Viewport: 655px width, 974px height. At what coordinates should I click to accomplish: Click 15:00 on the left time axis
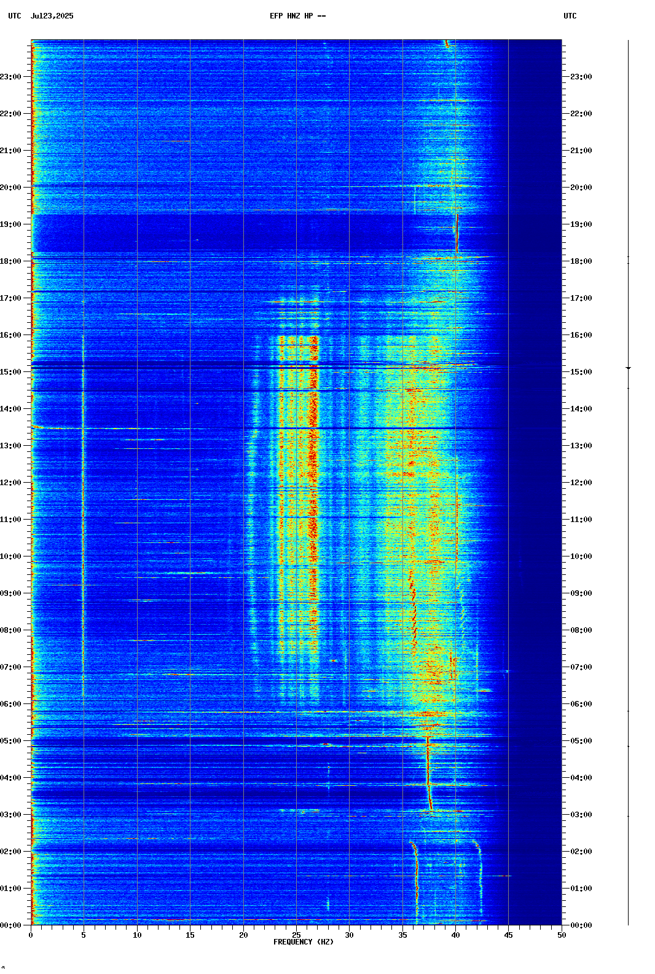pyautogui.click(x=10, y=372)
